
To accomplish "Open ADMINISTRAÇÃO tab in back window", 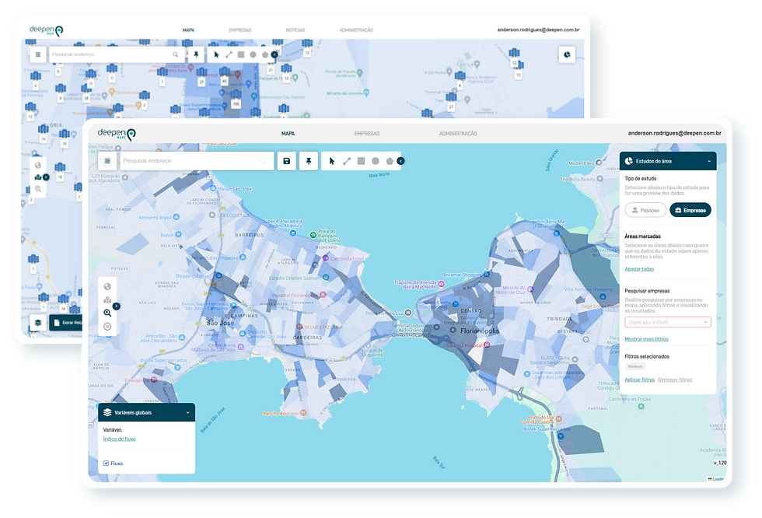I will 356,30.
